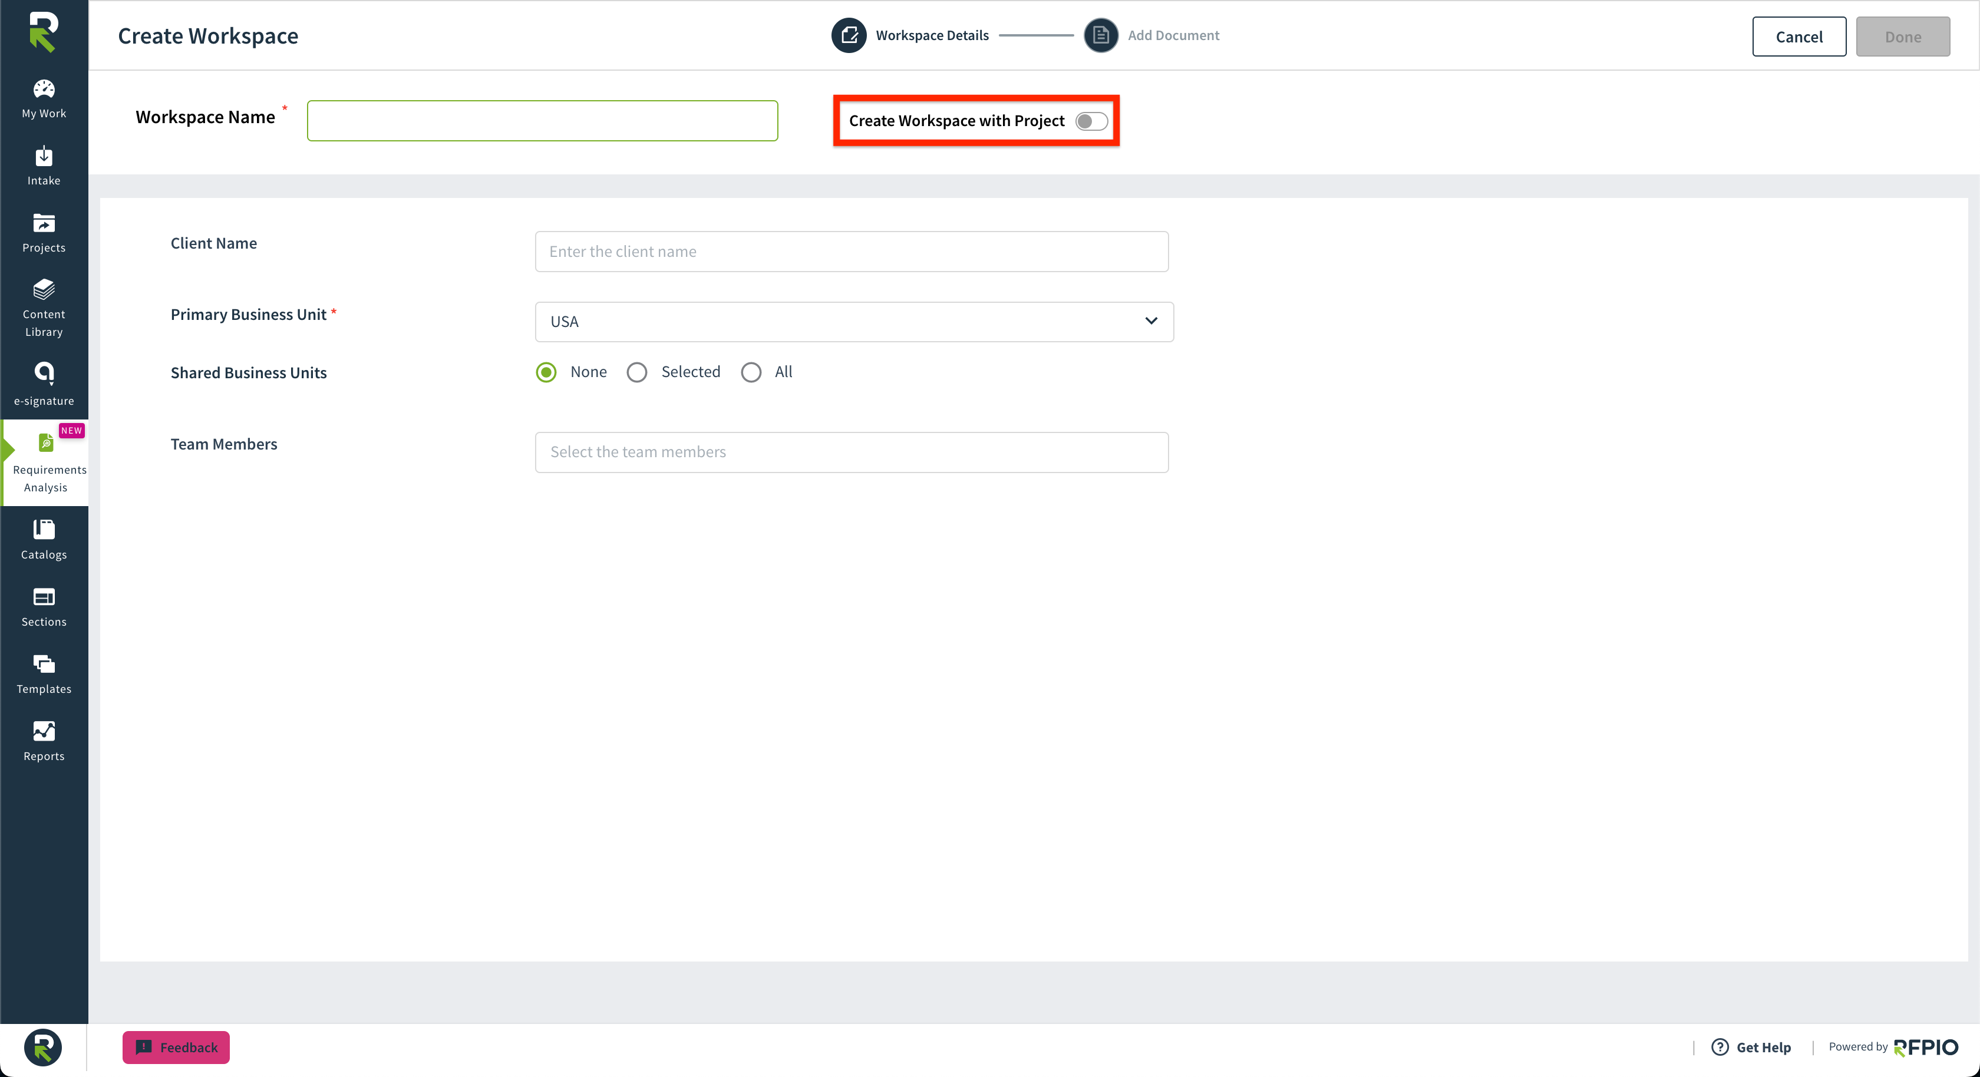This screenshot has height=1077, width=1980.
Task: Select the Selected radio button
Action: click(x=636, y=373)
